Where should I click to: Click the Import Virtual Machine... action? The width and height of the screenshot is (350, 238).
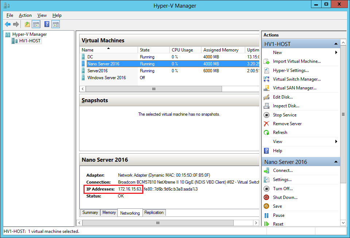pyautogui.click(x=297, y=61)
